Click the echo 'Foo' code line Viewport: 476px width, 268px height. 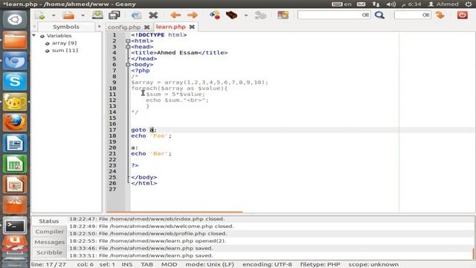[151, 135]
